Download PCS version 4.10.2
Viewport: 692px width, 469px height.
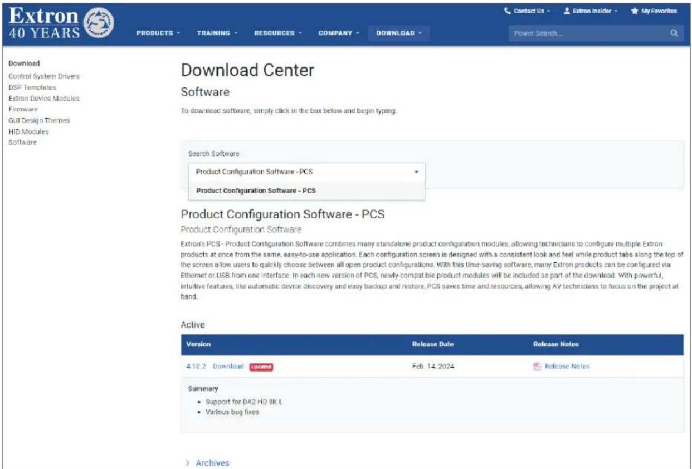tap(228, 366)
